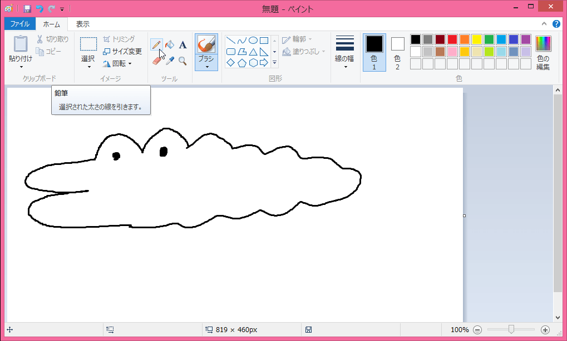The height and width of the screenshot is (341, 567).
Task: Choose the rounded rectangle shape
Action: coord(231,52)
